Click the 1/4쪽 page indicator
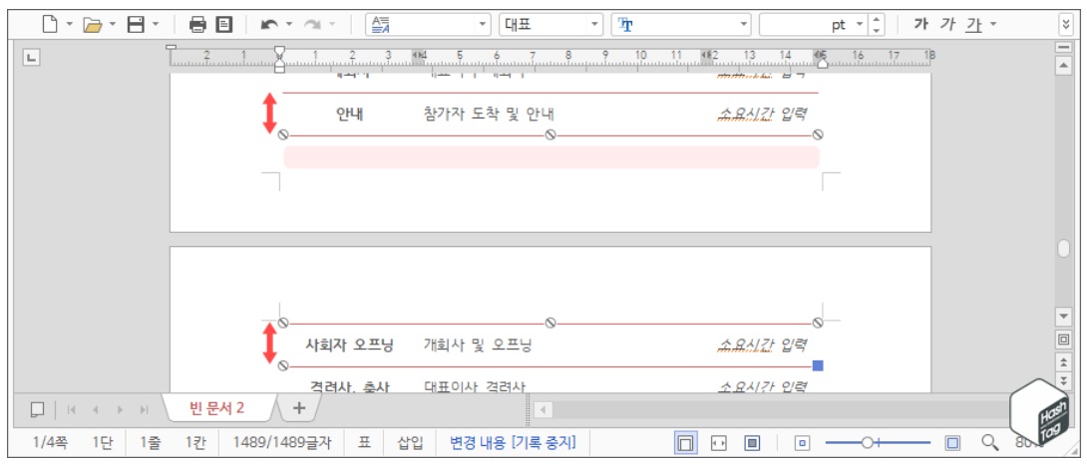 click(50, 442)
